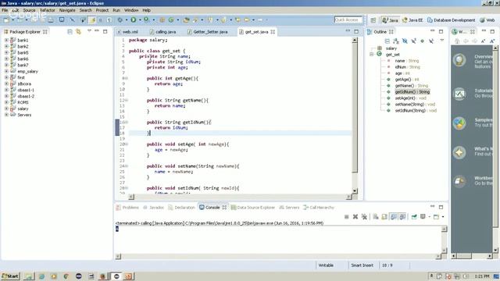Click the Run (green play) toolbar button
This screenshot has width=500, height=281.
click(x=134, y=20)
